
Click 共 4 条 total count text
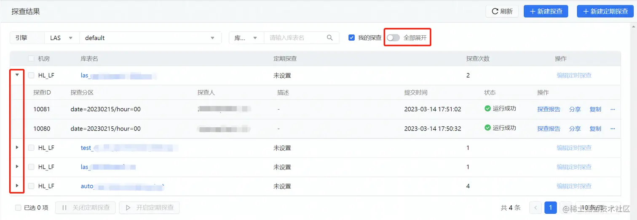tap(511, 207)
